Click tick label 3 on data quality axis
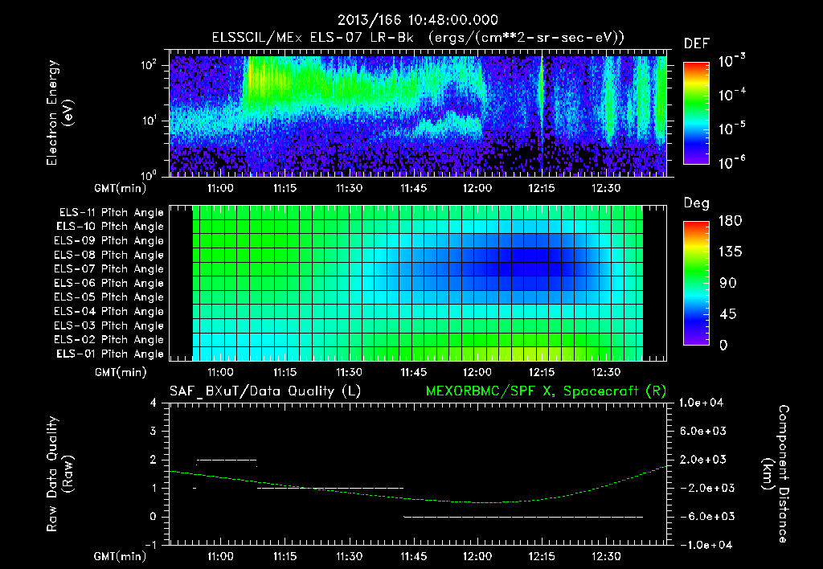Screen dimensions: 823x569 [153, 431]
